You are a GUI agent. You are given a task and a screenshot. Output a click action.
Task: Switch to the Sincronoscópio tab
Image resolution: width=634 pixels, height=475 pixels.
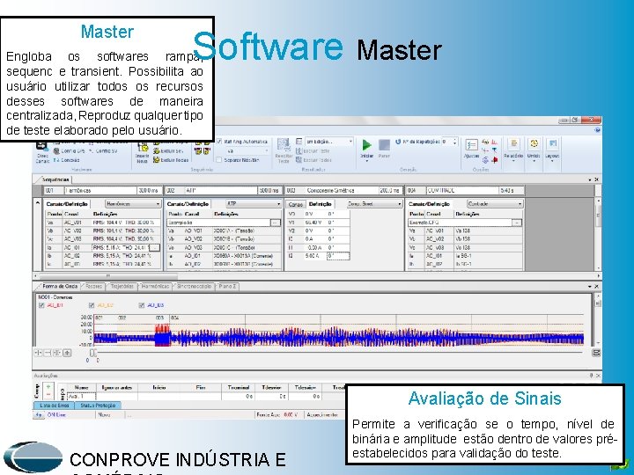(x=195, y=287)
